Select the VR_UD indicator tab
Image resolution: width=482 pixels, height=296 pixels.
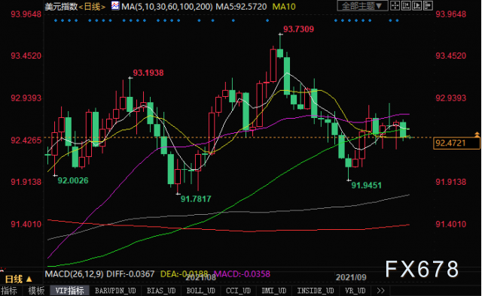(355, 291)
